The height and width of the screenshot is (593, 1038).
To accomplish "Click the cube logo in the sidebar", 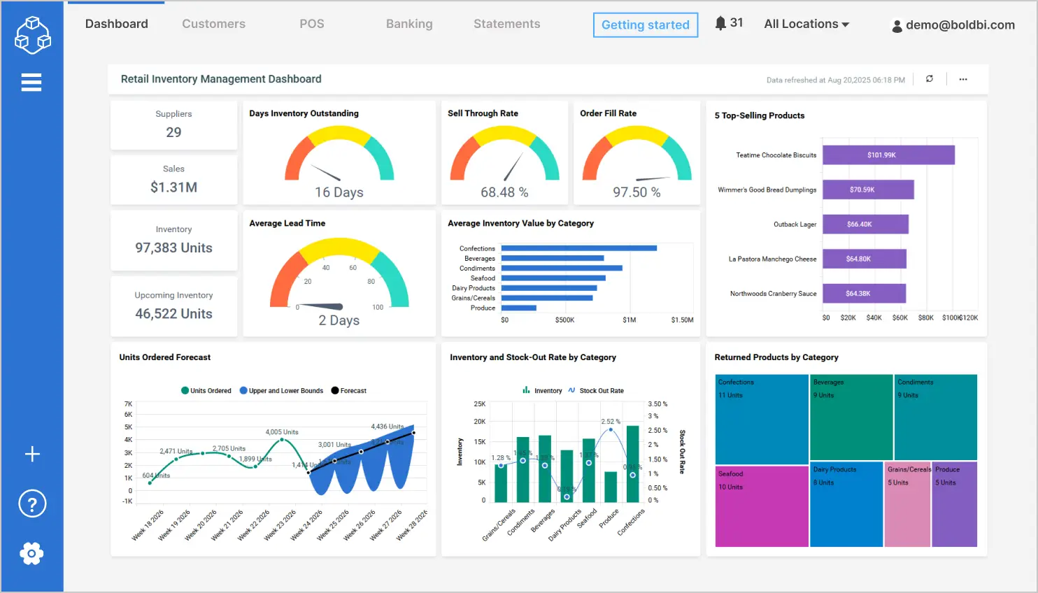I will point(33,34).
